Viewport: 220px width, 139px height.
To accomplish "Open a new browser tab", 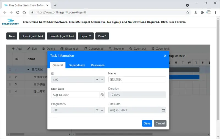I will coord(55,5).
